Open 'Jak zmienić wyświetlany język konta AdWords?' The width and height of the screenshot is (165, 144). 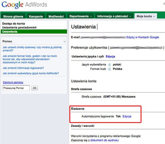(31, 73)
